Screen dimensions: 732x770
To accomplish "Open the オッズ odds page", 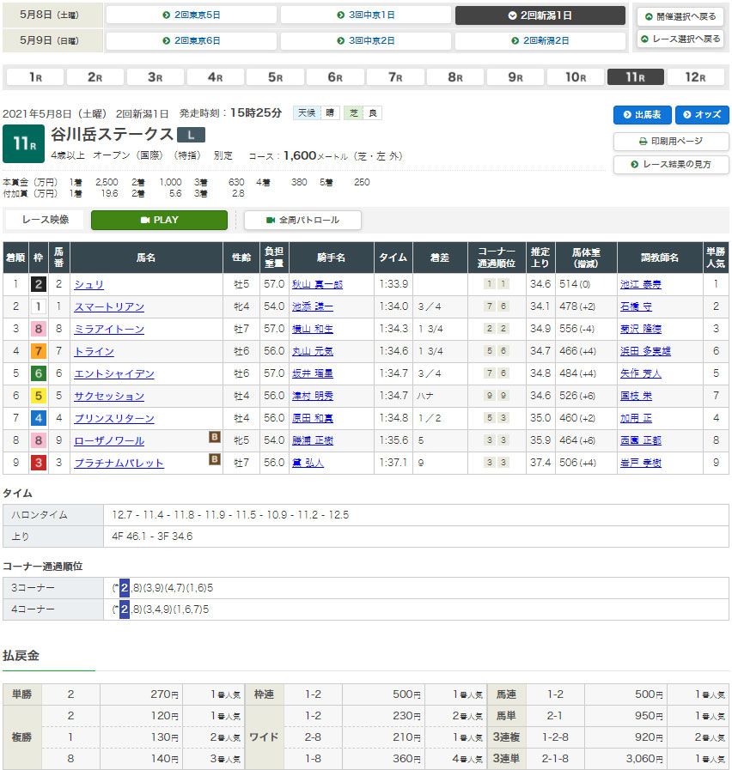I will coord(702,115).
